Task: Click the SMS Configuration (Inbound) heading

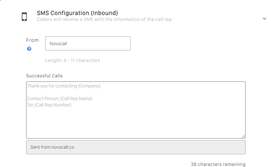Action: tap(77, 13)
